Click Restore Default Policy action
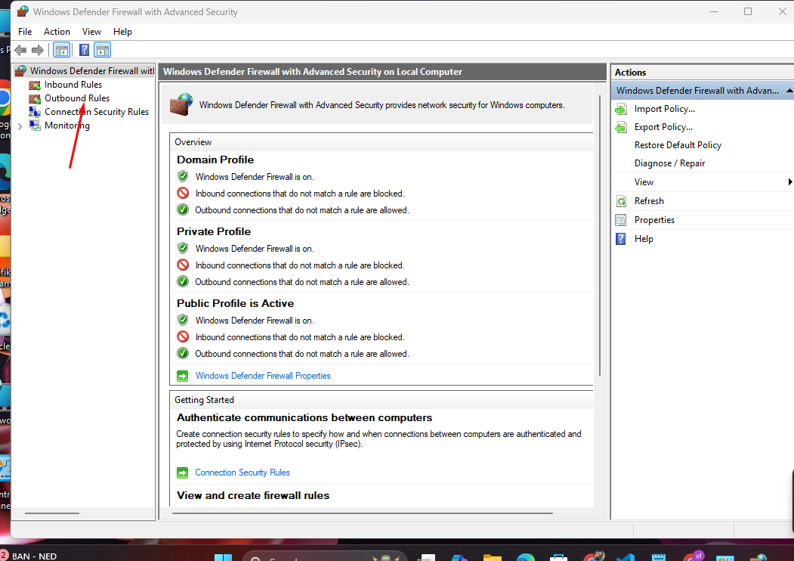Screen dimensions: 794x561 coord(678,145)
